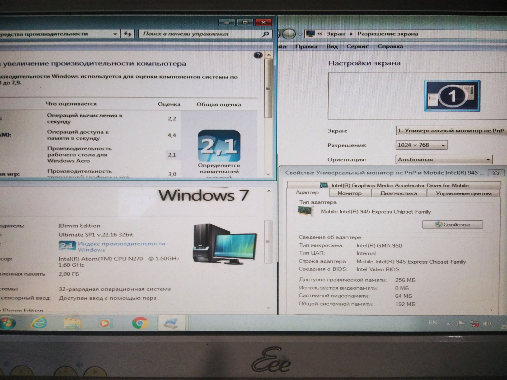
Task: Click the Start orb button
Action: tap(7, 323)
